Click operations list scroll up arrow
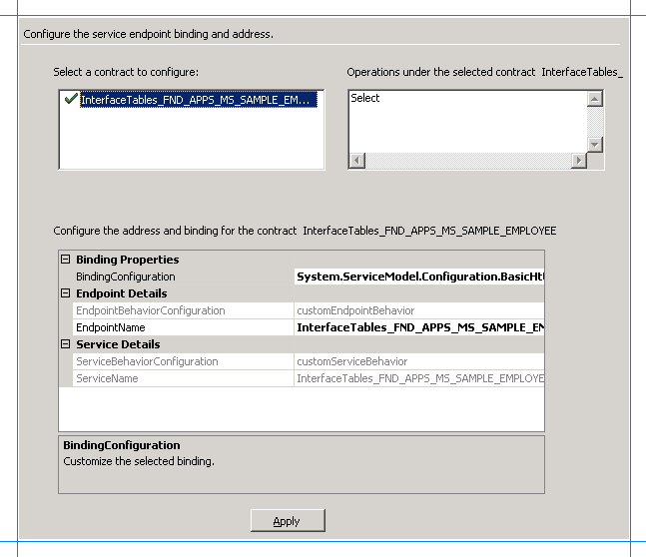 (594, 99)
